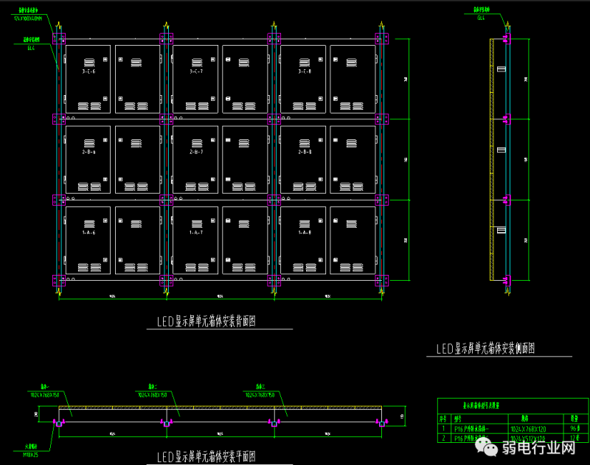Click the cabinet labeled 1-A-7
Image resolution: width=590 pixels, height=465 pixels.
click(195, 240)
